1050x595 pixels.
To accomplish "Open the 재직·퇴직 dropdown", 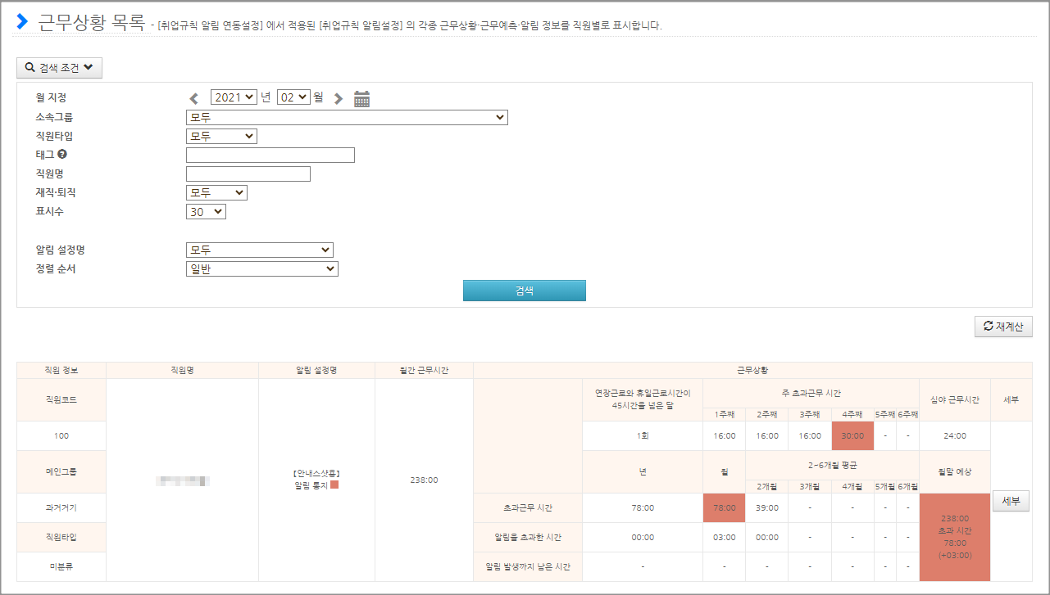I will coord(216,192).
